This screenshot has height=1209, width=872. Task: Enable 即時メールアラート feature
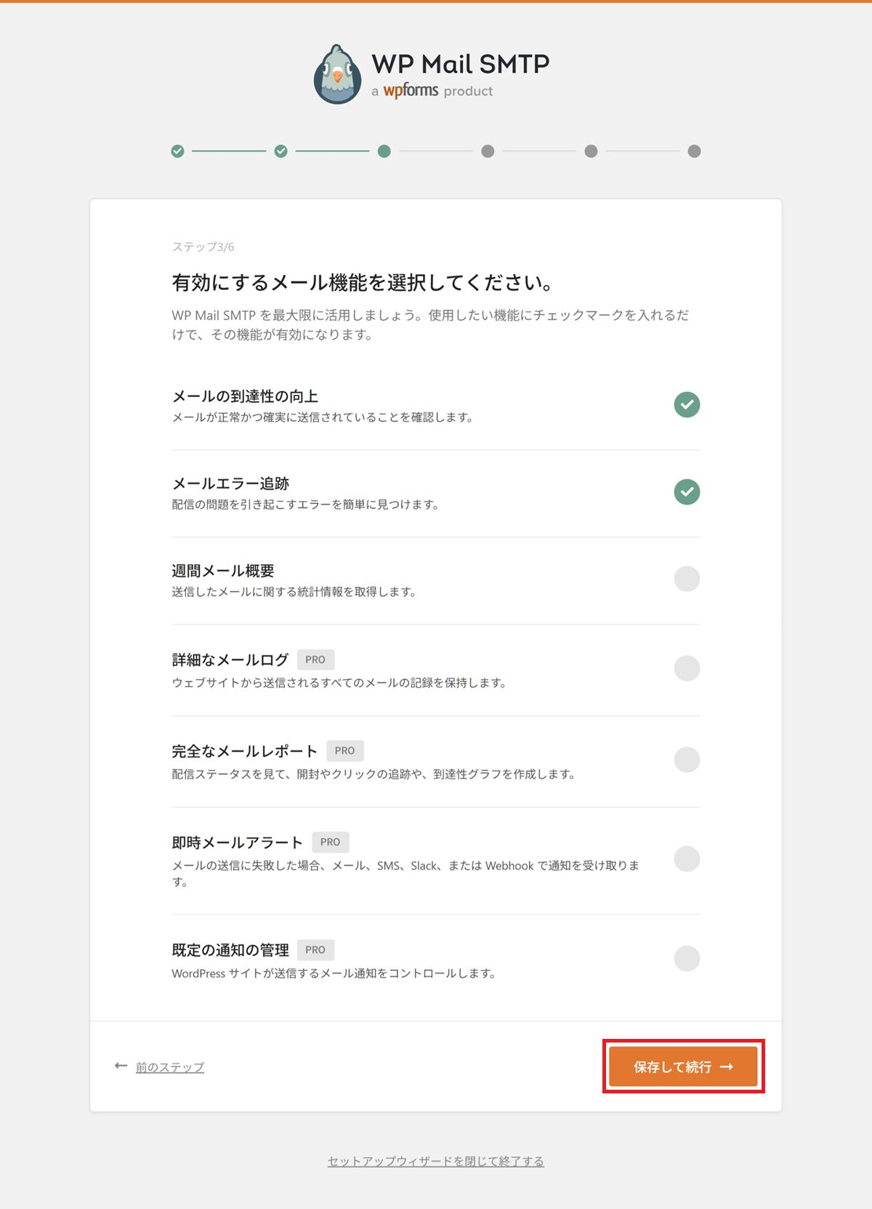[687, 859]
